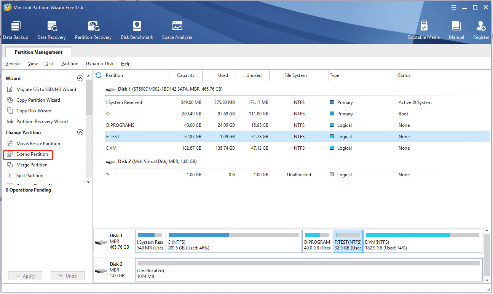Select the unallocated partition row
493x294 pixels.
point(297,175)
